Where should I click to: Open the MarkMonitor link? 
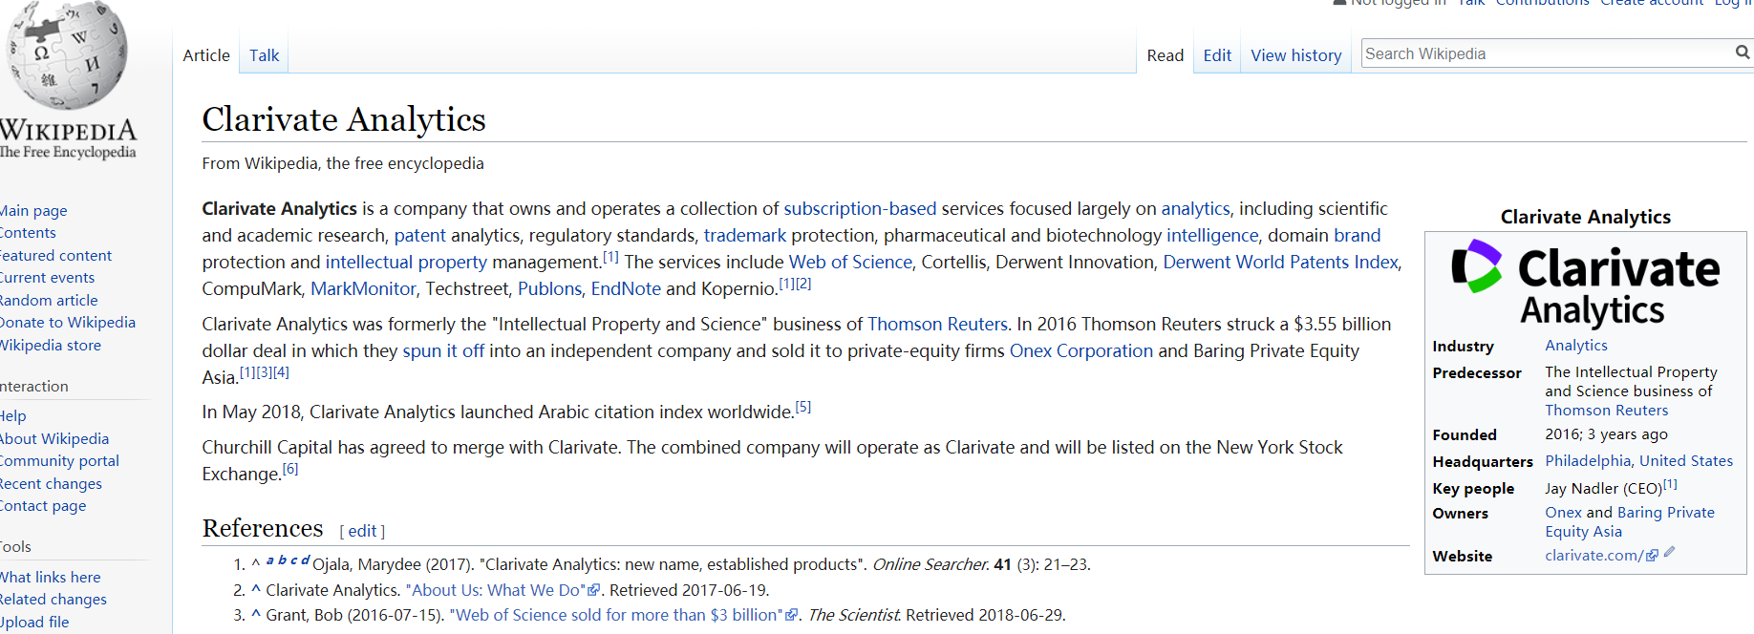[x=363, y=289]
